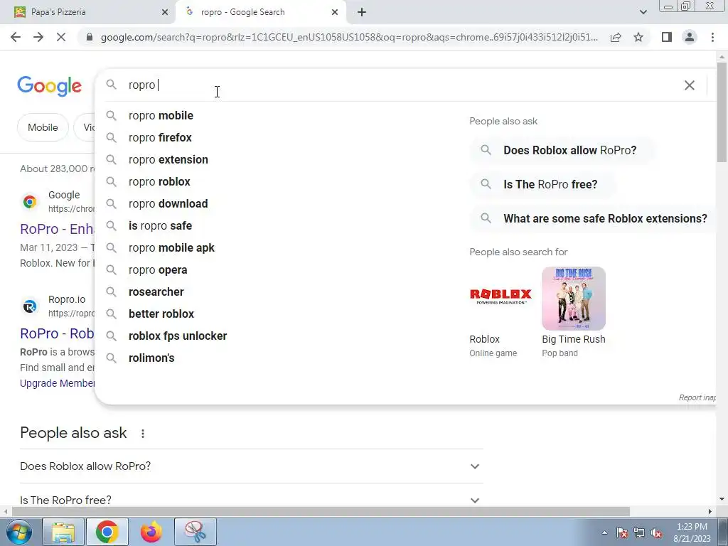Image resolution: width=728 pixels, height=546 pixels.
Task: Click the Upgrade Member sitelink
Action: (57, 383)
